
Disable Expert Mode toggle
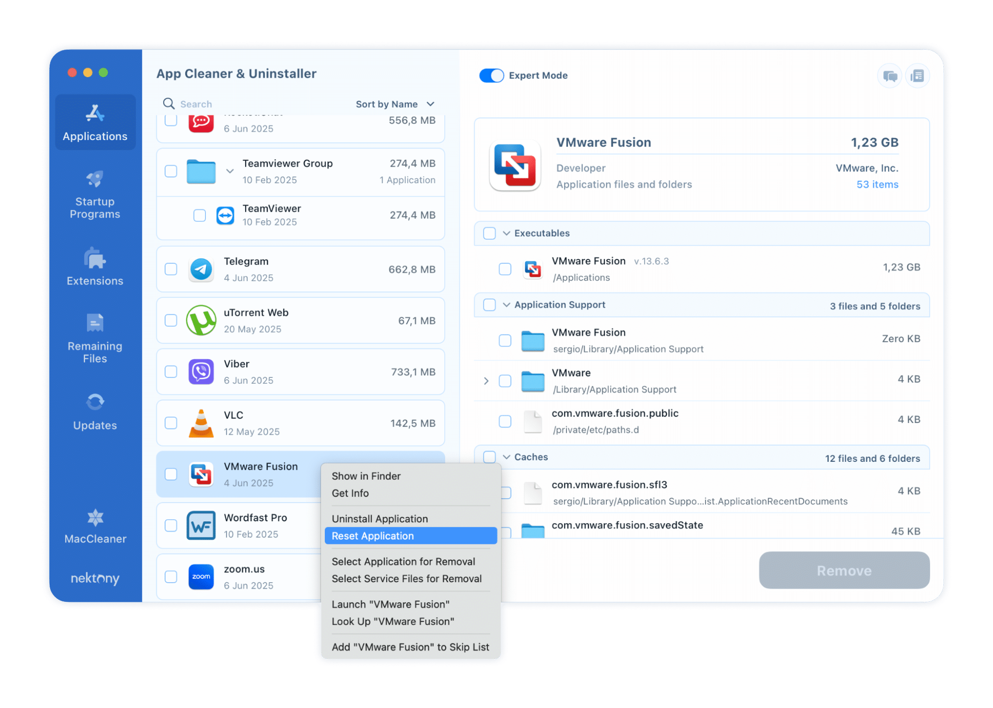(x=491, y=75)
